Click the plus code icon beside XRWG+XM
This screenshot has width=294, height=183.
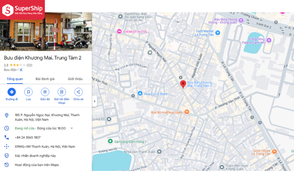click(7, 147)
